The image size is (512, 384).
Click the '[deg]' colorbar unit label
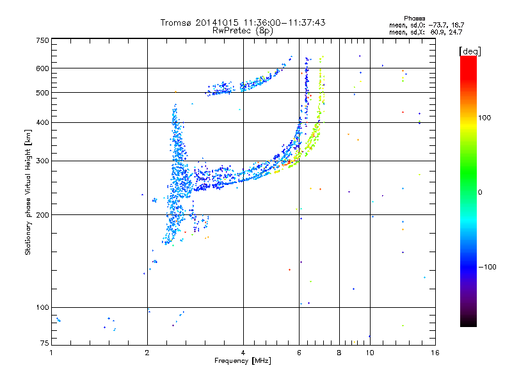470,51
